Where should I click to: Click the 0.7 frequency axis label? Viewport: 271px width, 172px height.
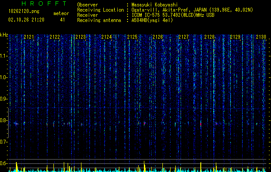(x=3, y=142)
